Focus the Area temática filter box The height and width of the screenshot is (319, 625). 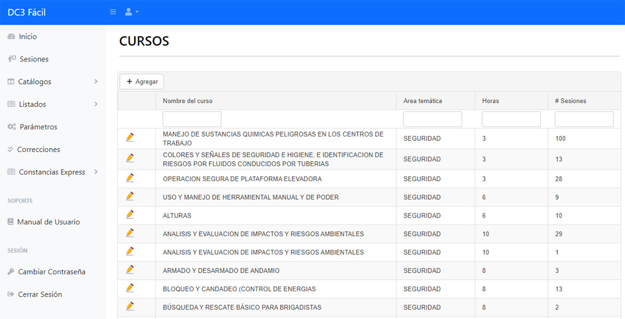pos(432,119)
